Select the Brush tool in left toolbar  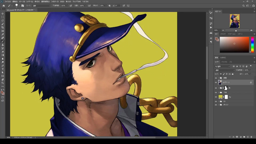3,41
